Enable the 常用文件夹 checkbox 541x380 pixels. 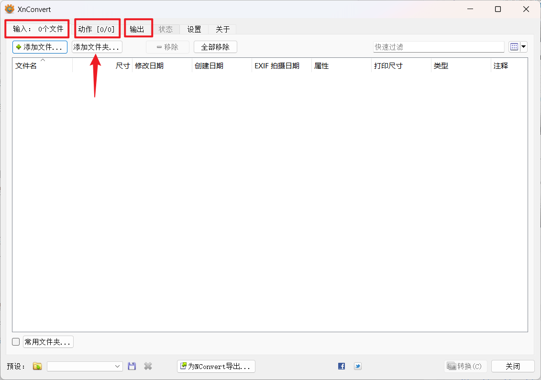[16, 342]
